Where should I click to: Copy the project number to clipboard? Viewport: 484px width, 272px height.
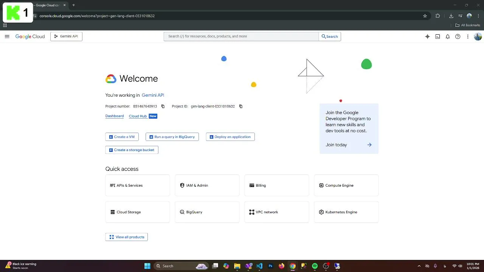163,106
